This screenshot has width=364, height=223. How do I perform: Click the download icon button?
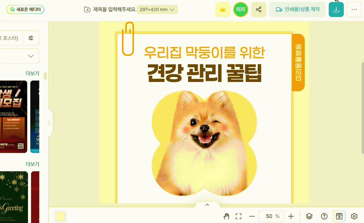point(336,10)
